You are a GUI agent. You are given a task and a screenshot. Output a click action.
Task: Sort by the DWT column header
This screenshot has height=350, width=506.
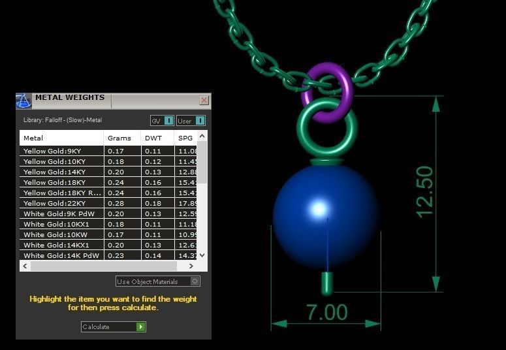(157, 138)
